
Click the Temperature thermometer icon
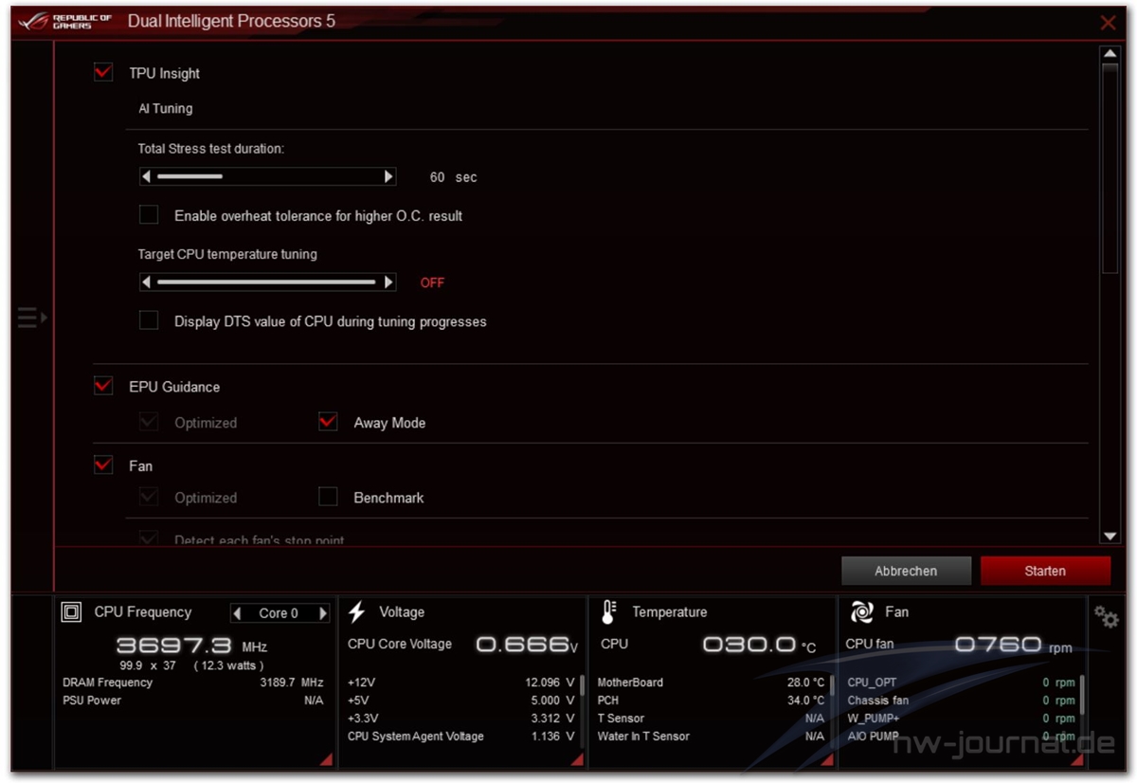[608, 612]
